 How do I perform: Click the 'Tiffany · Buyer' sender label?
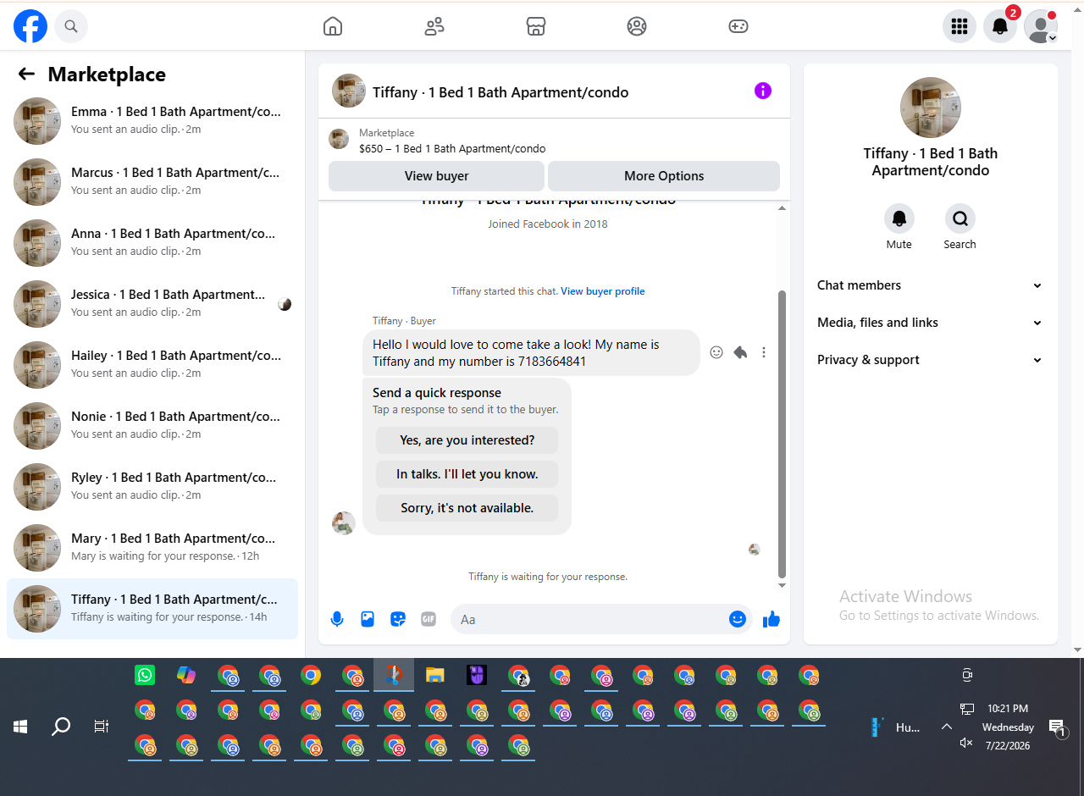(405, 321)
